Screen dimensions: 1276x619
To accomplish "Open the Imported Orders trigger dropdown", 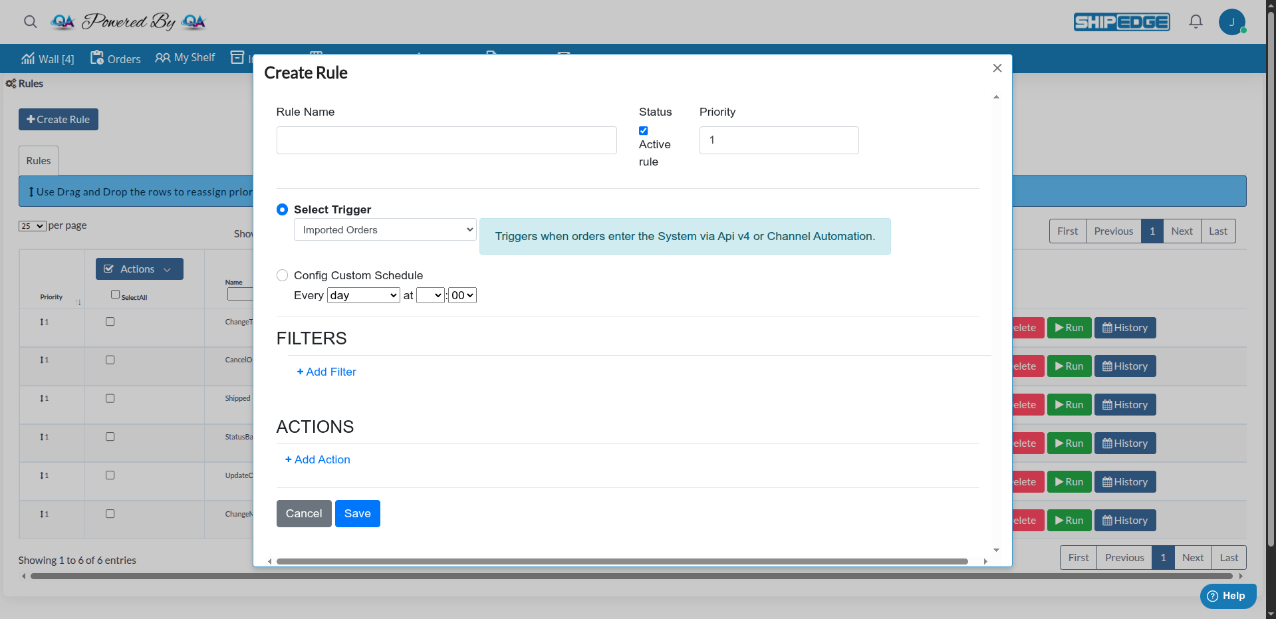I will click(x=385, y=230).
